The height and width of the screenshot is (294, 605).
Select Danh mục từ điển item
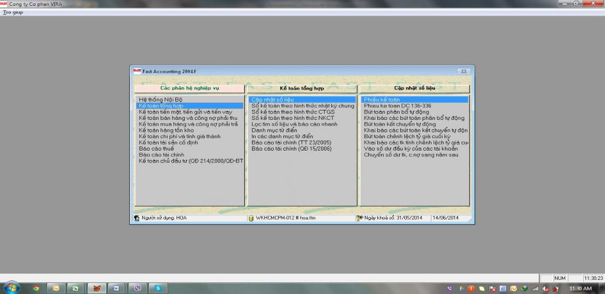coord(275,130)
